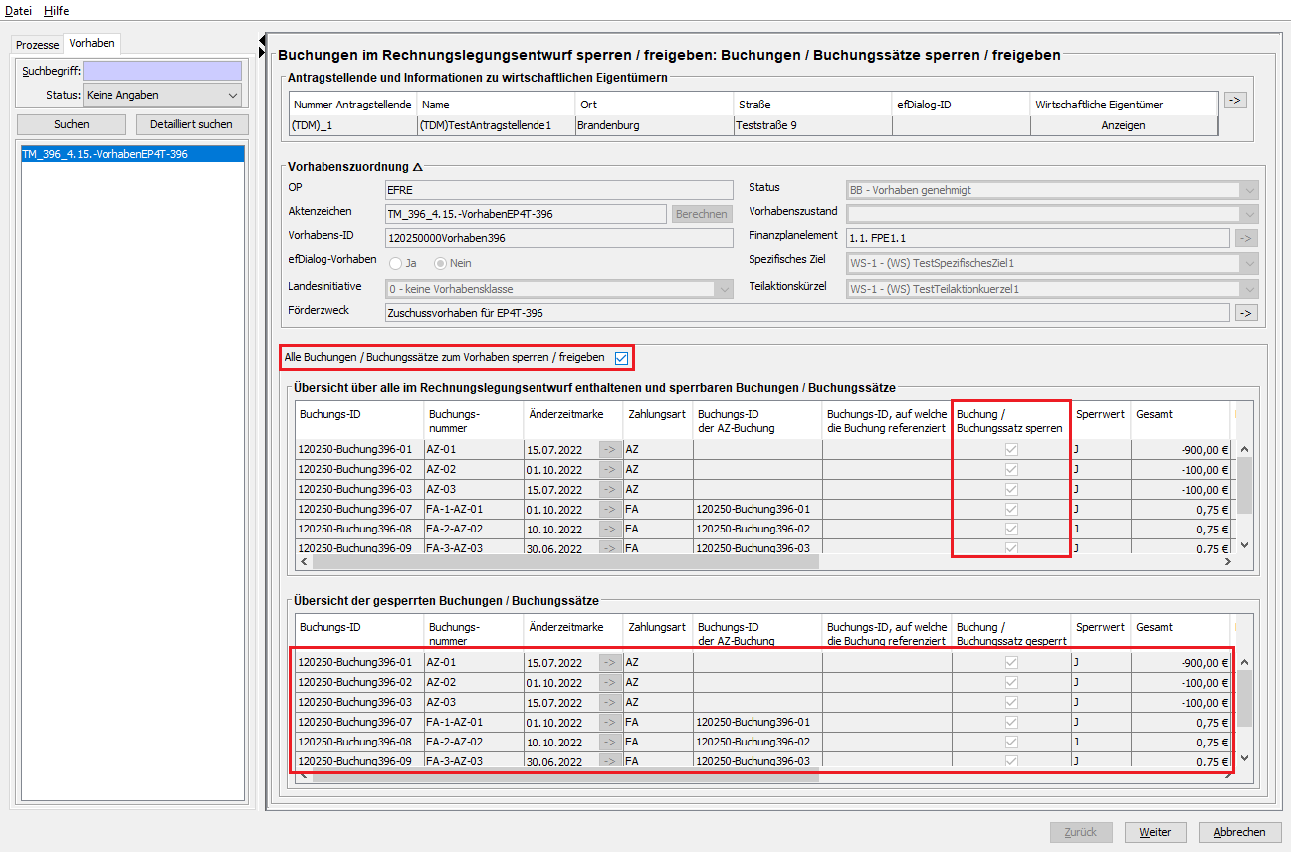This screenshot has height=852, width=1291.
Task: Collapse the Vorhabenszuordnung section triangle
Action: tap(418, 167)
